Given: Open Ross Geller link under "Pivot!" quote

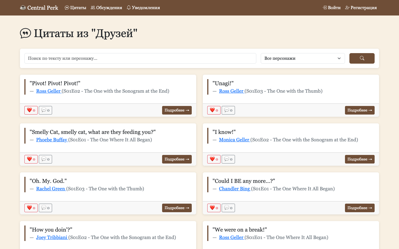Looking at the screenshot, I should (x=48, y=91).
